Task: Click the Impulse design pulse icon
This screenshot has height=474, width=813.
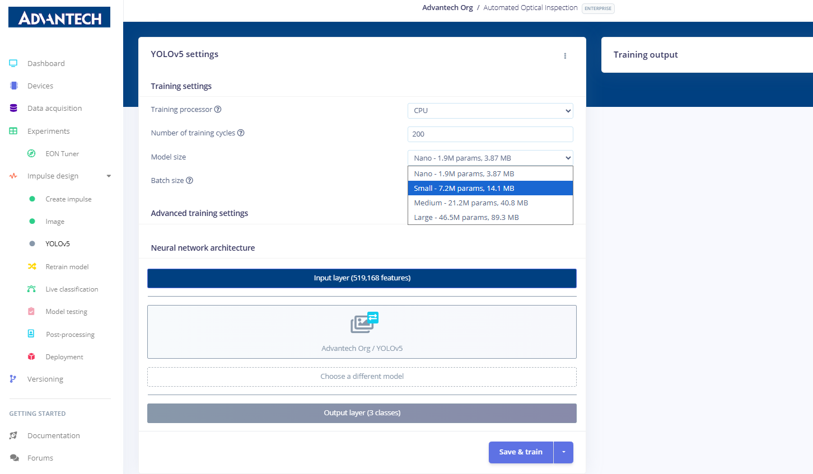Action: 13,176
